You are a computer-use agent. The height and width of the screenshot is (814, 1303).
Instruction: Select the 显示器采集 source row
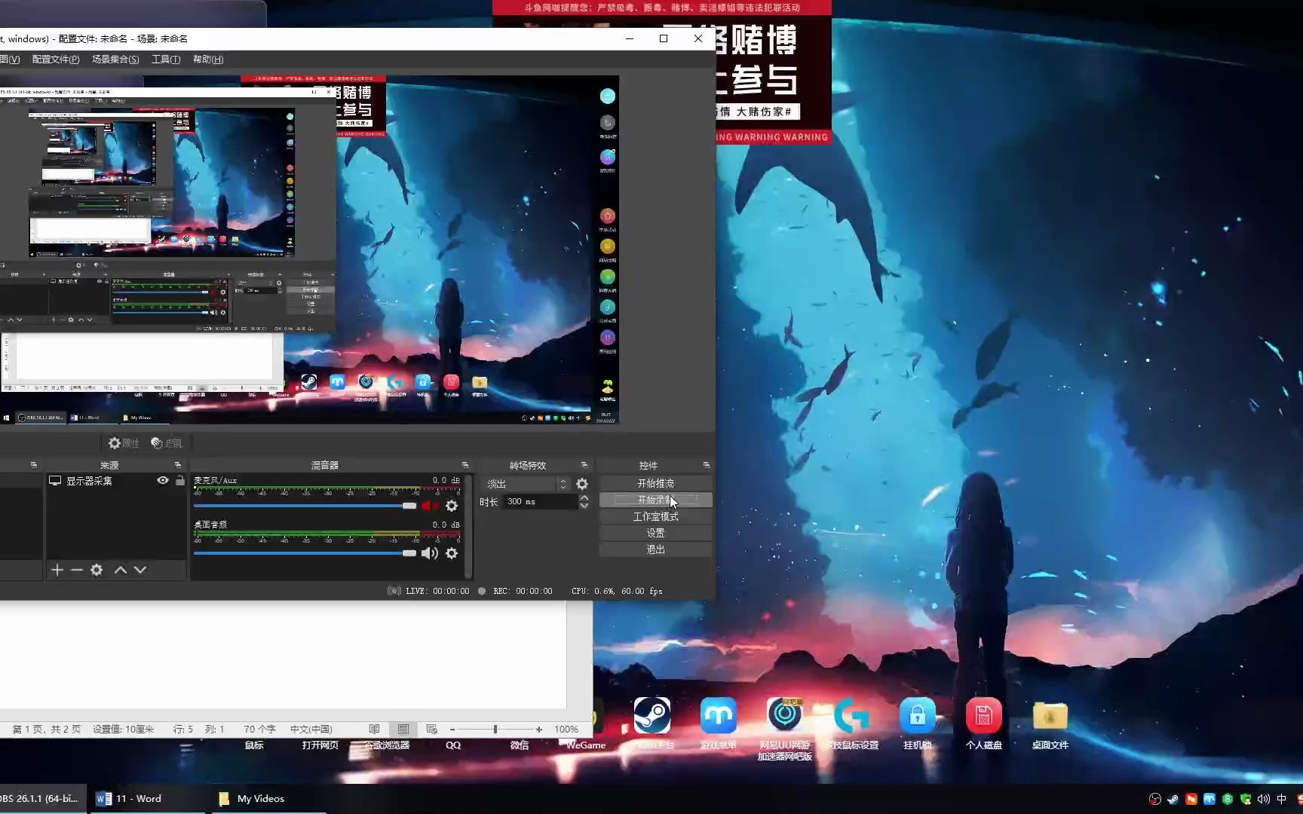(x=116, y=481)
